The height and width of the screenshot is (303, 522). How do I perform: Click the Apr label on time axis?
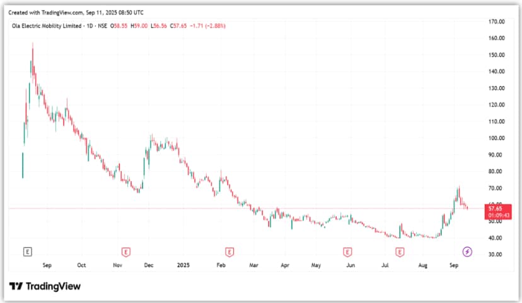[284, 265]
